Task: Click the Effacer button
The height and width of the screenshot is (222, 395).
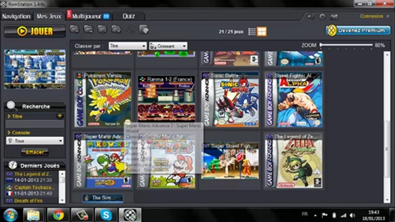Action: pos(35,152)
